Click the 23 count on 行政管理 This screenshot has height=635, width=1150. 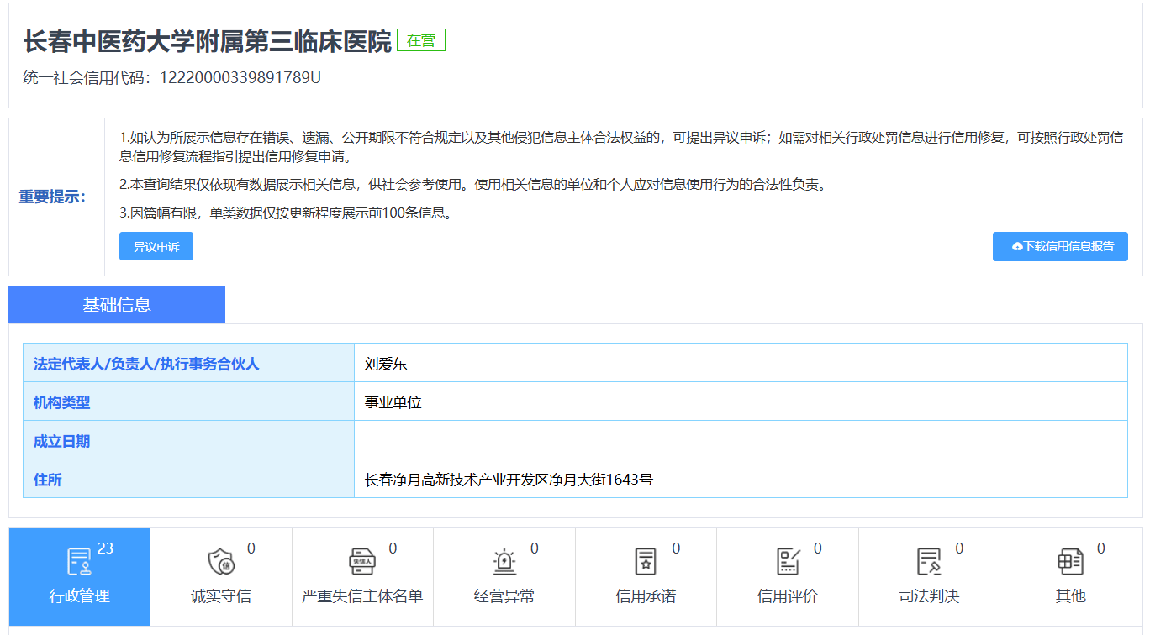coord(105,548)
